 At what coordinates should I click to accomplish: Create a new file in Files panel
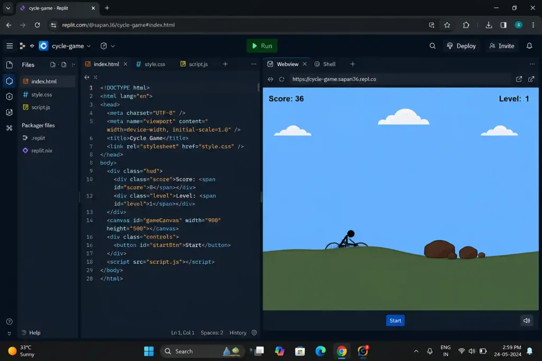53,64
